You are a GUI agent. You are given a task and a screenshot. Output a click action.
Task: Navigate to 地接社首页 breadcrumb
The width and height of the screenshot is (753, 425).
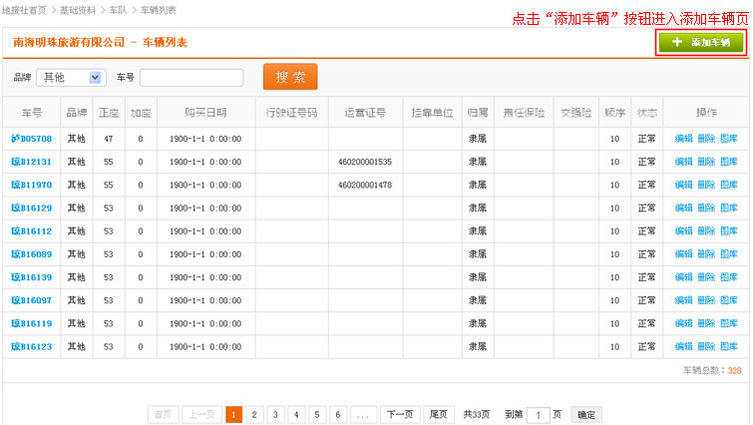(x=24, y=9)
